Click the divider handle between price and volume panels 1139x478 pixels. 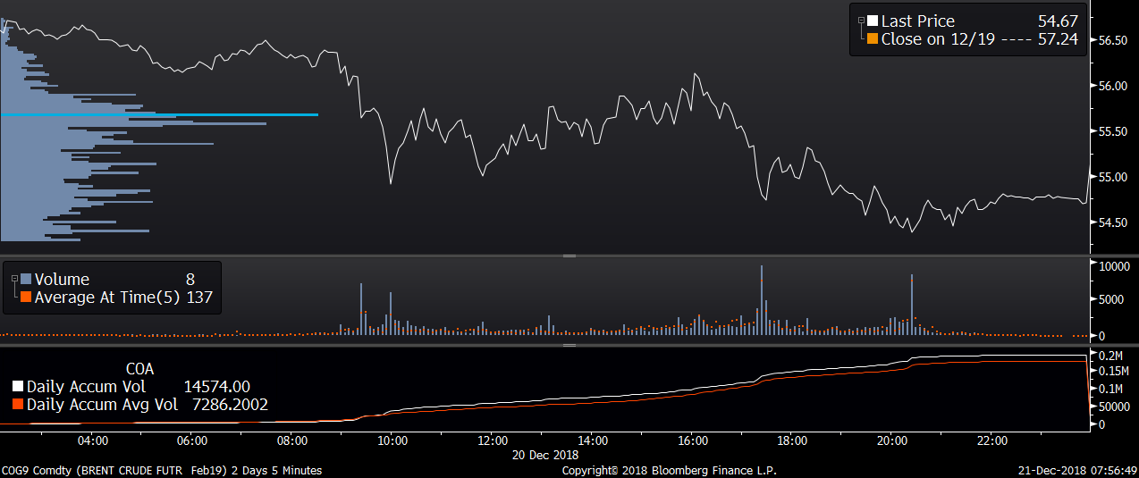tap(569, 256)
